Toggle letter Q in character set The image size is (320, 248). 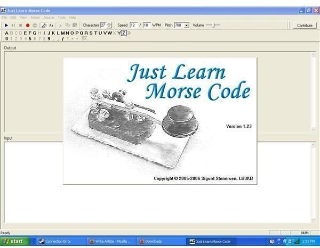(82, 33)
